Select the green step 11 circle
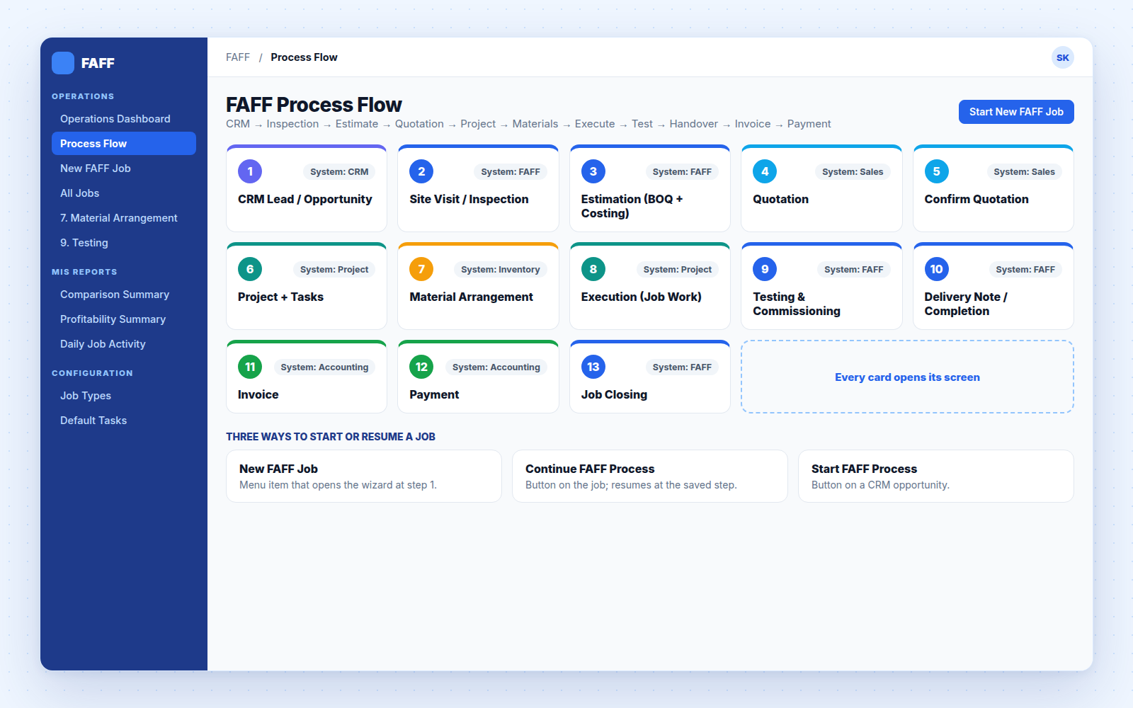 pyautogui.click(x=250, y=367)
